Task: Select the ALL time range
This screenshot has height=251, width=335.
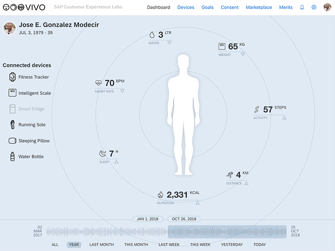Action: [55, 245]
